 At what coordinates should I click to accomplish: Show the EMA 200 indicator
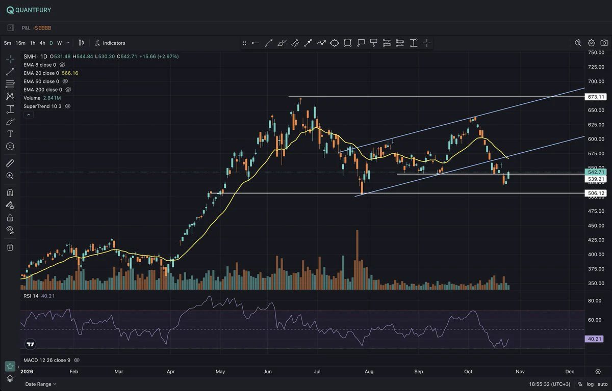(x=68, y=90)
